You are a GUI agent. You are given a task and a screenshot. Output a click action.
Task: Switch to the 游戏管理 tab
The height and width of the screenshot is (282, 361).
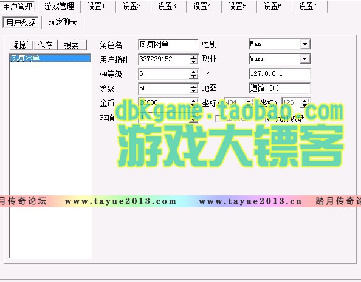pyautogui.click(x=60, y=7)
